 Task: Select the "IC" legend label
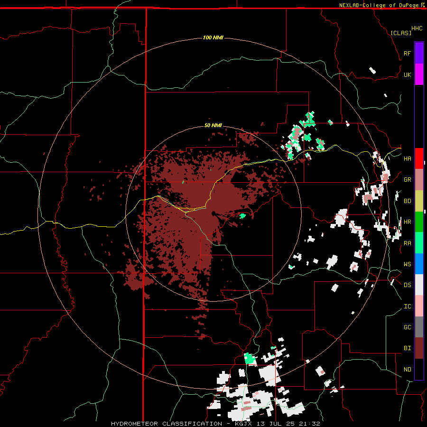(407, 306)
